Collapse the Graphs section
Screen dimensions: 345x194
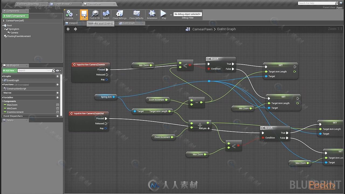tap(3, 76)
